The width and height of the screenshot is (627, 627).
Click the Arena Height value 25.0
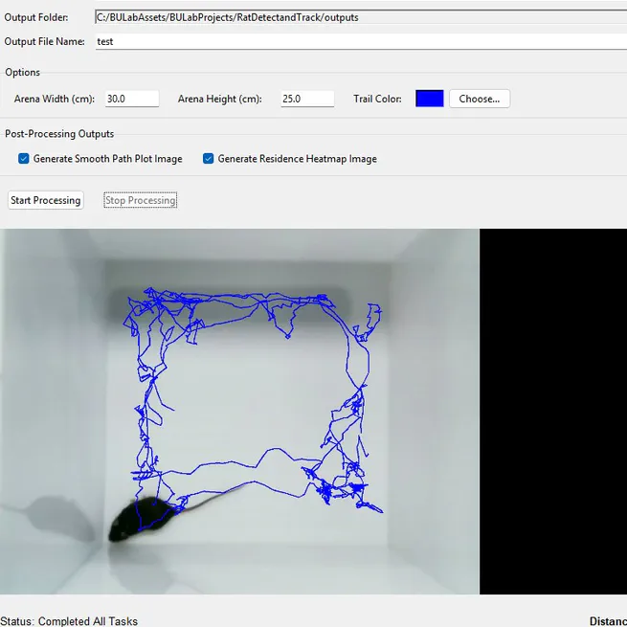(307, 99)
